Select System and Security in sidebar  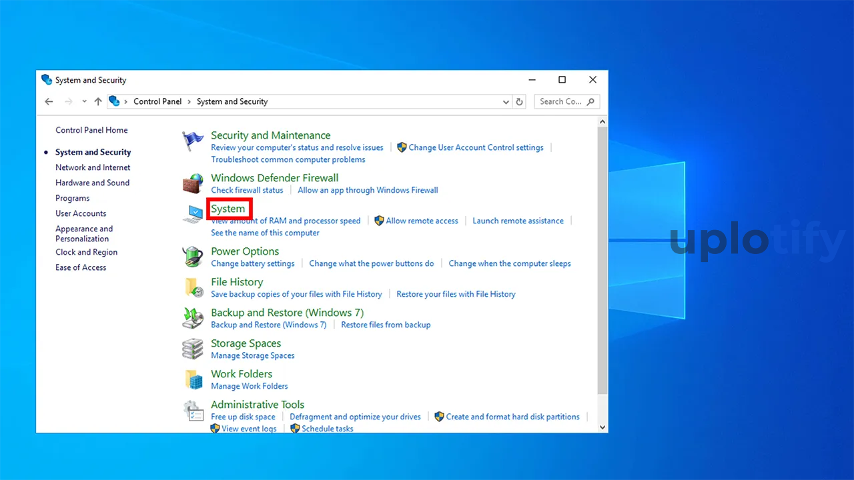pyautogui.click(x=93, y=152)
